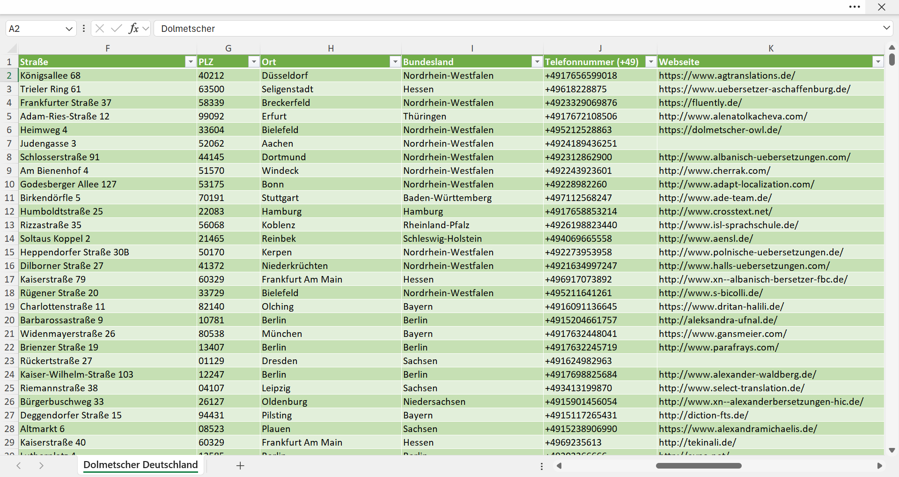899x477 pixels.
Task: Open the fluently.de website link
Action: 700,103
